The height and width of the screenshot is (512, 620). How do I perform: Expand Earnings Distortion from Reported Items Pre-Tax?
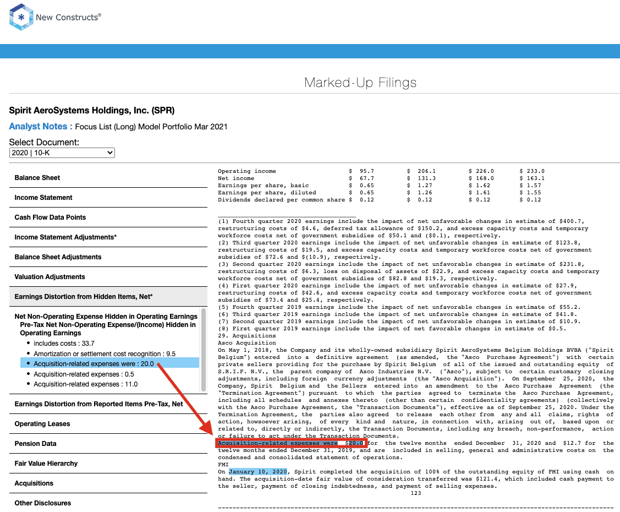[108, 404]
